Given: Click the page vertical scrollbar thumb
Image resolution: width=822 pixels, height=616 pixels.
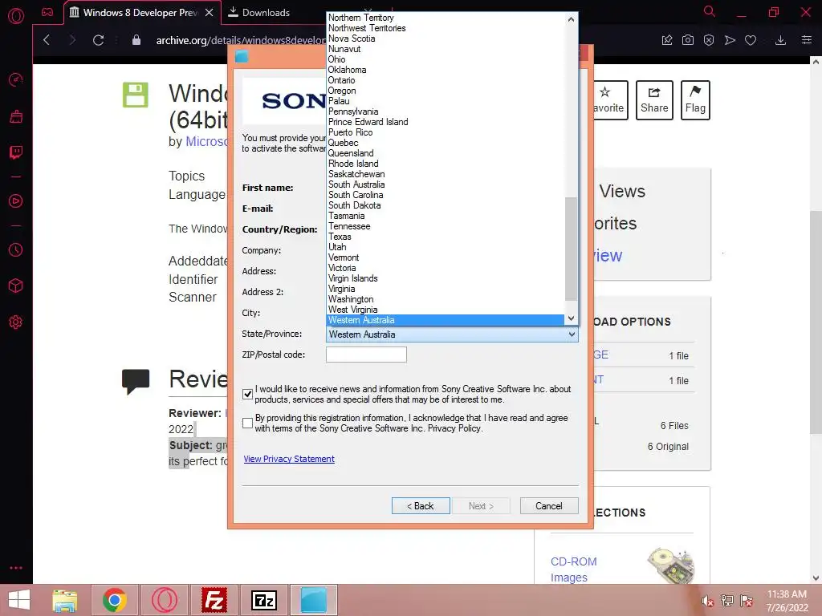Looking at the screenshot, I should click(x=816, y=322).
